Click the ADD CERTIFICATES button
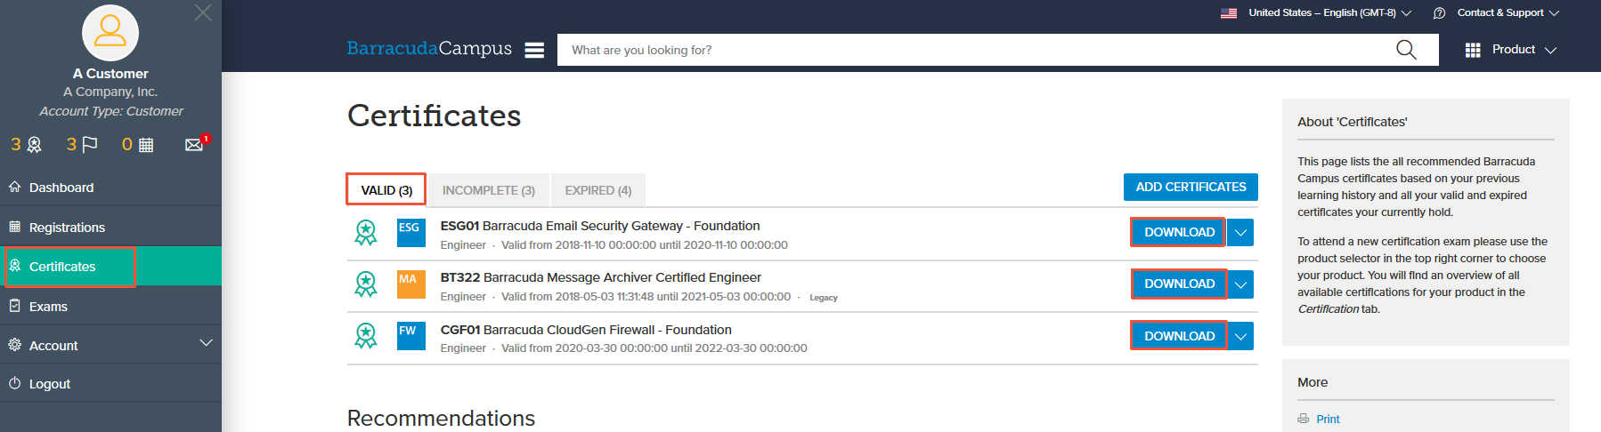Screen dimensions: 1601x432 coord(1191,187)
